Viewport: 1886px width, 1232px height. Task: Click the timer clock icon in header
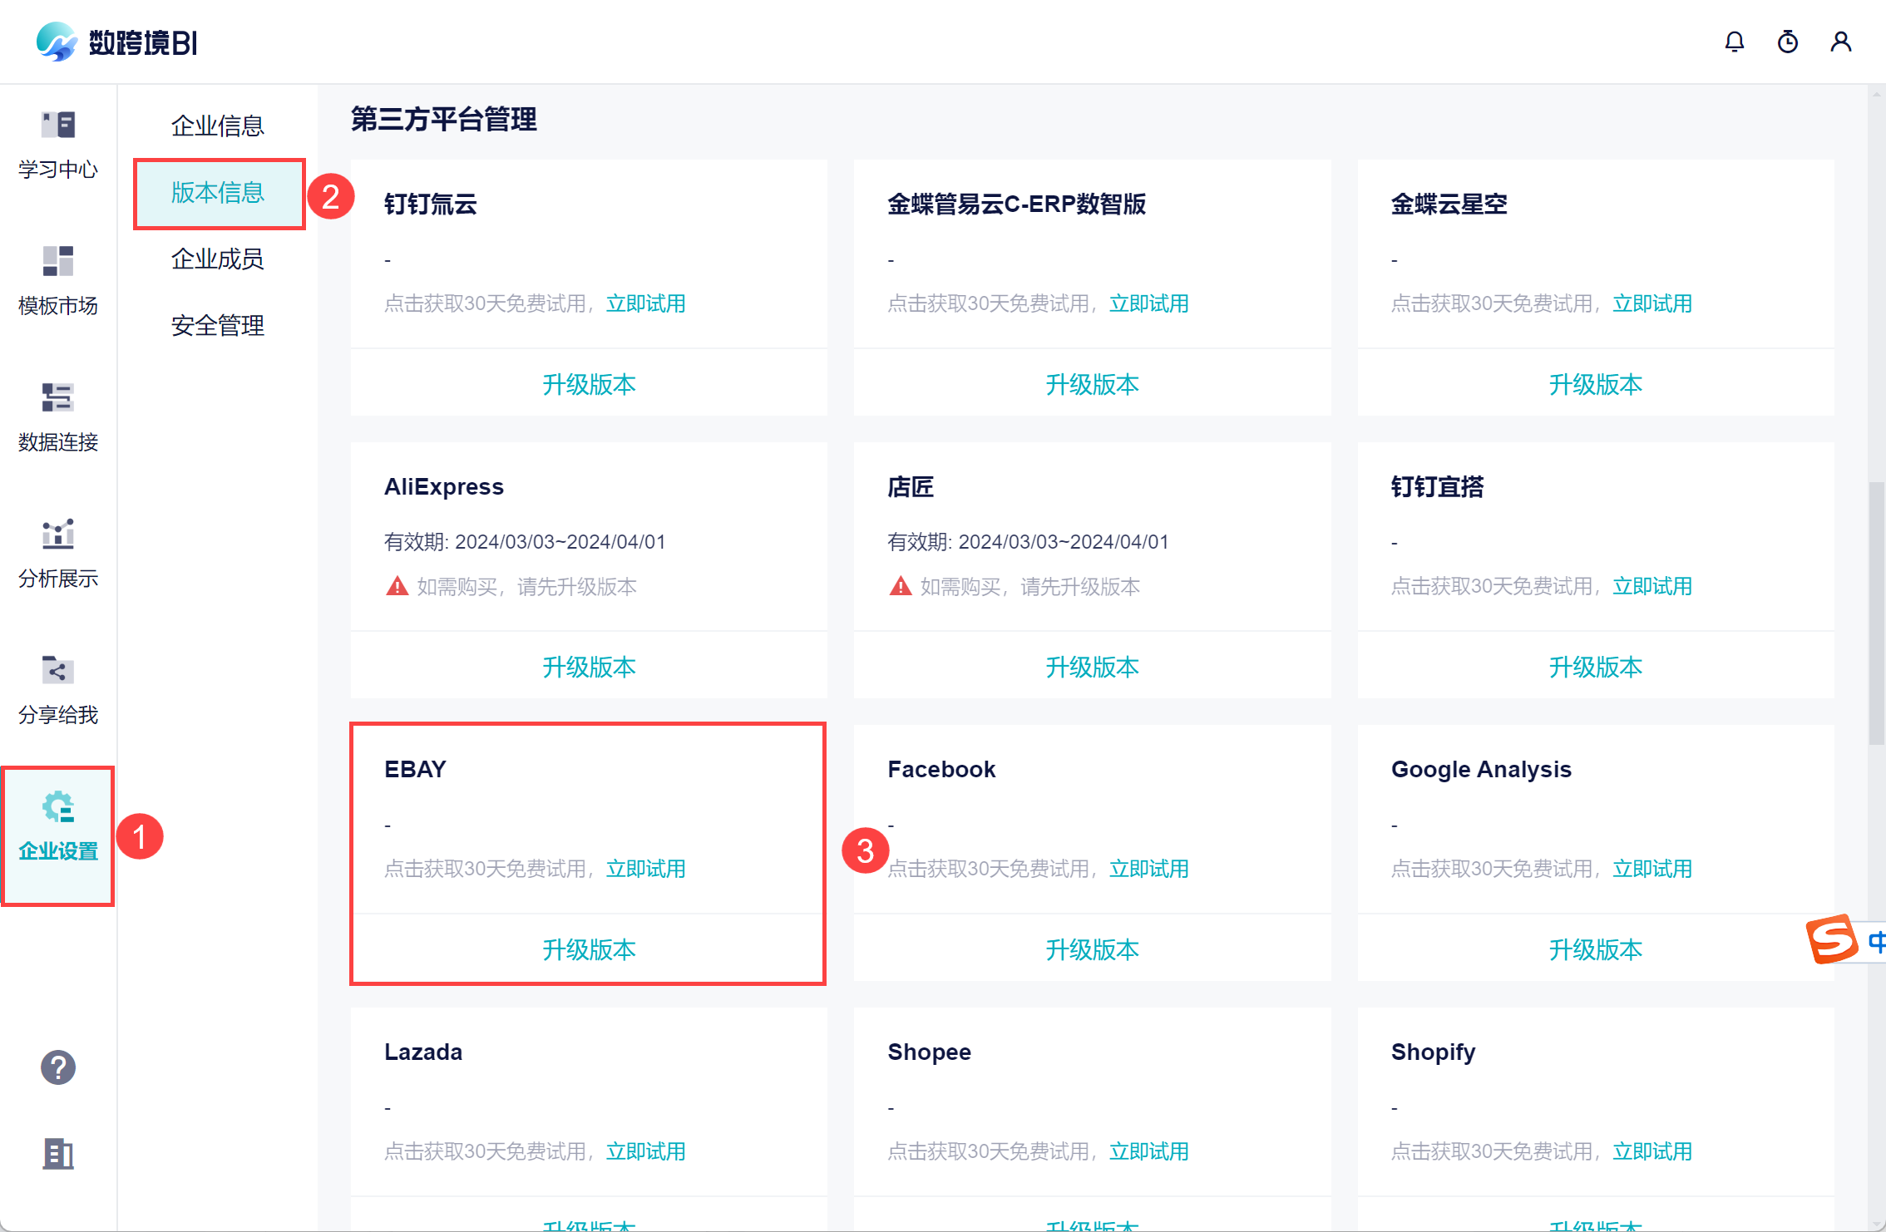point(1787,42)
